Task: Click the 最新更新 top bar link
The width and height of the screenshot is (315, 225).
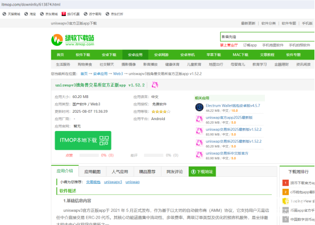Action: 248,23
